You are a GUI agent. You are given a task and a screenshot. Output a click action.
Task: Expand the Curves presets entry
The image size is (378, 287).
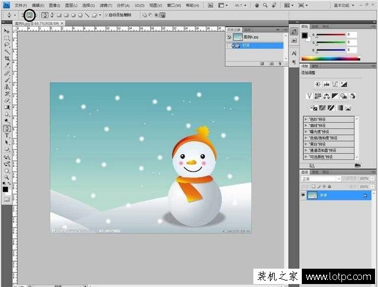pos(328,126)
